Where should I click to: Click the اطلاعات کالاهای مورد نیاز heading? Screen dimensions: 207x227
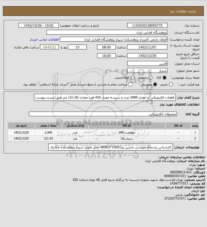[179, 104]
